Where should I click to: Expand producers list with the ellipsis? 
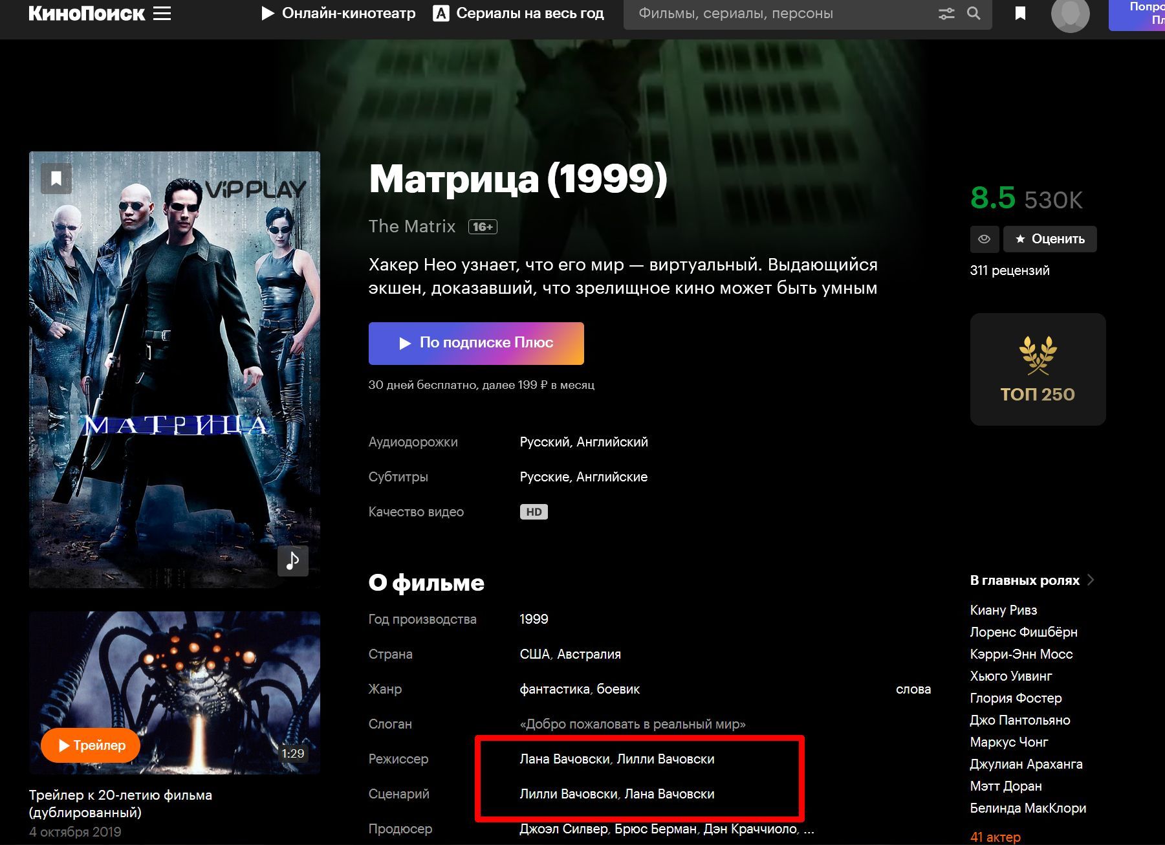point(809,830)
